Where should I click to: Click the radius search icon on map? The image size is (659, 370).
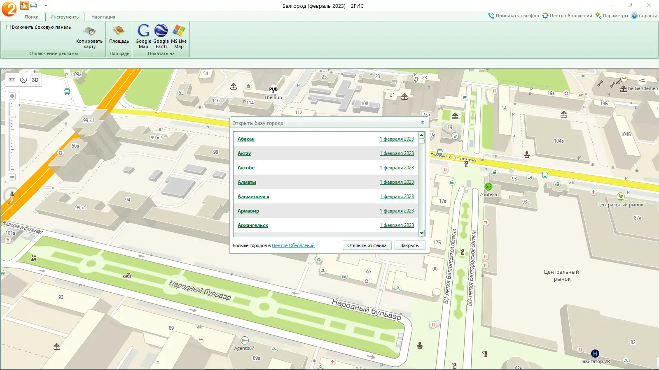[x=23, y=80]
